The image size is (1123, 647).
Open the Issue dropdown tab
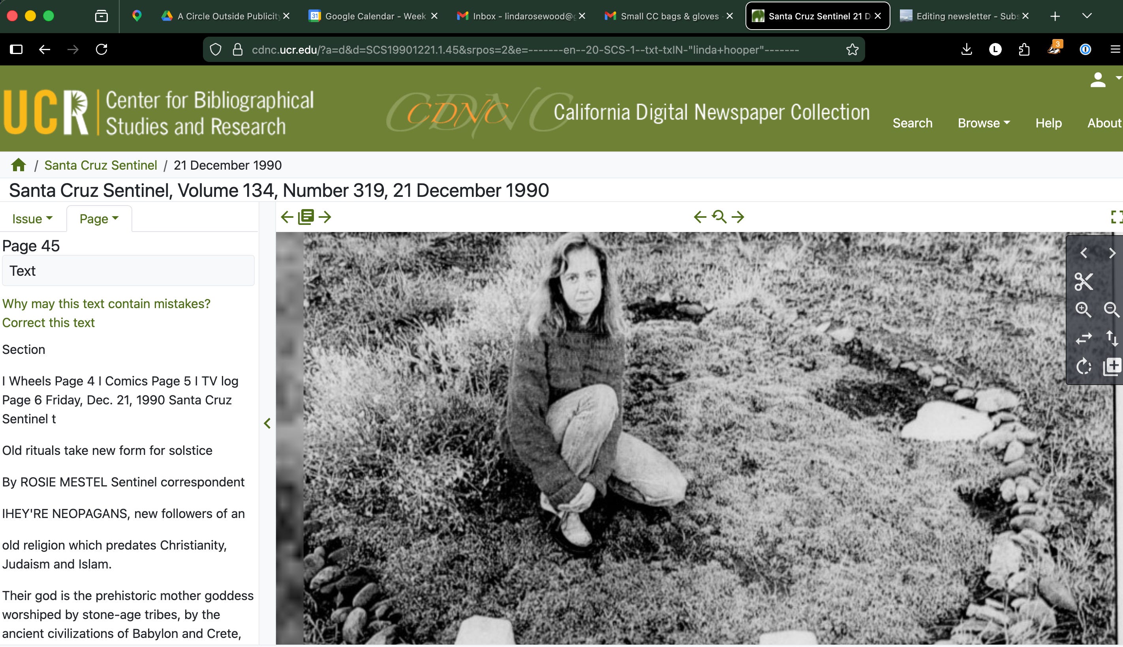point(32,219)
